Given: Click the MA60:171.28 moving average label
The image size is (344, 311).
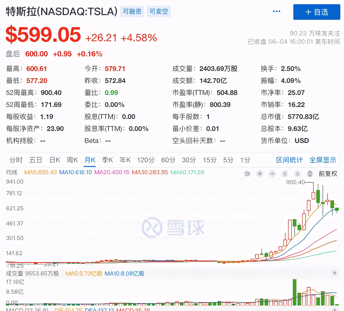Looking at the screenshot, I should (187, 172).
